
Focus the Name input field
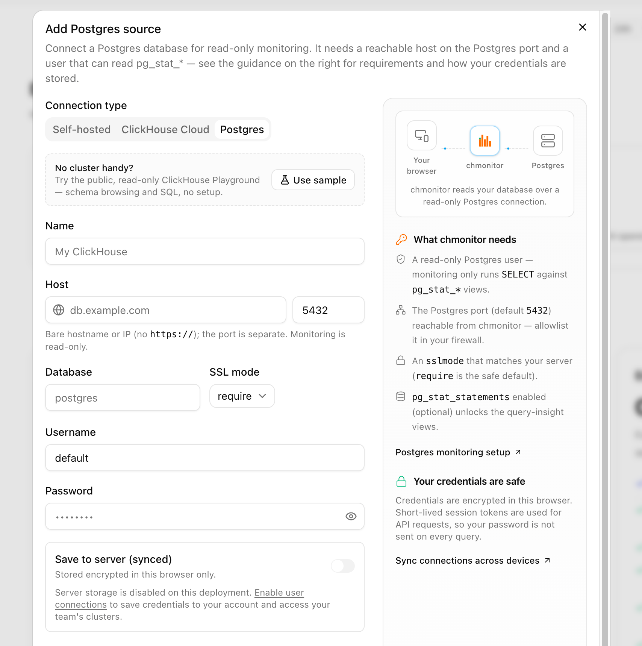pos(205,251)
